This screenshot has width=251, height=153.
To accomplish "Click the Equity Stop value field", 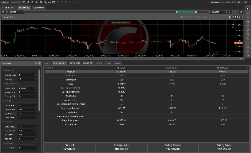I will [x=27, y=88].
